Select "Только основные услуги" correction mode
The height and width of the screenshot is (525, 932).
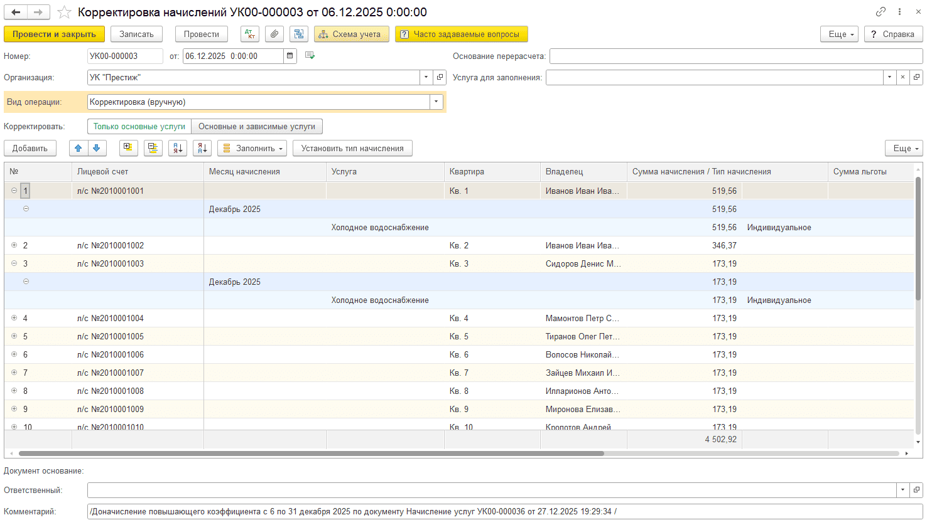(x=139, y=127)
